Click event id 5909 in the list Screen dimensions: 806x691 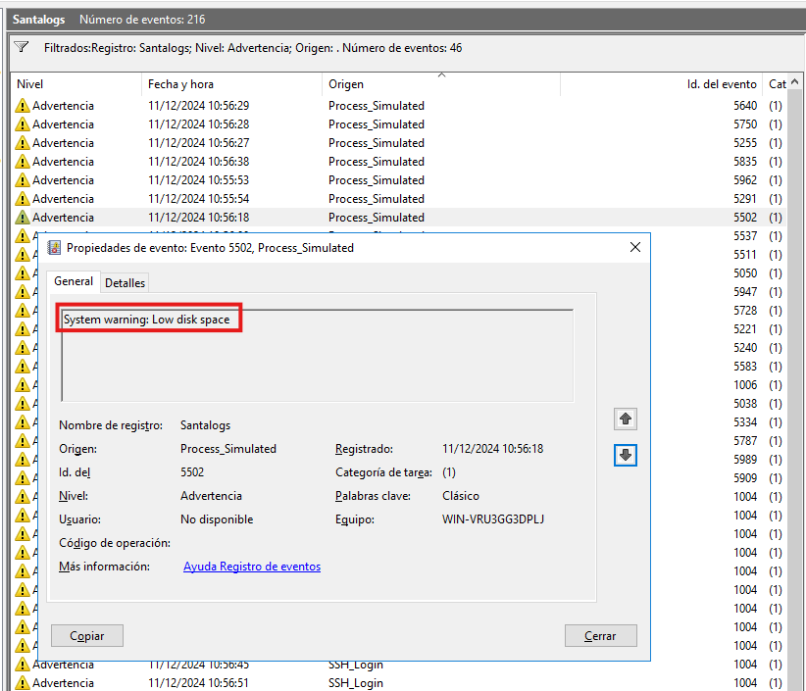745,477
